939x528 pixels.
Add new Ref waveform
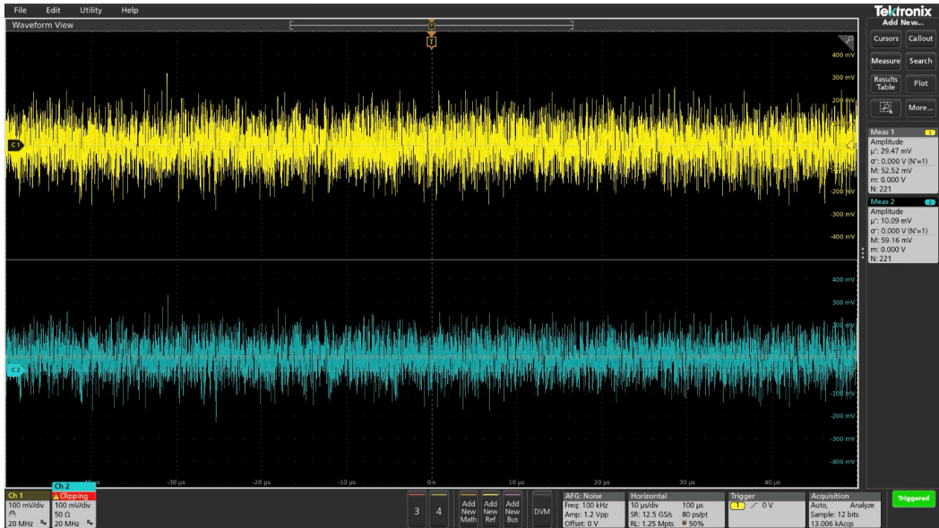[490, 510]
